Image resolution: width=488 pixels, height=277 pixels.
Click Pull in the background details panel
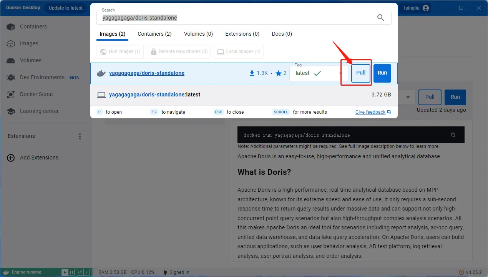click(x=430, y=97)
